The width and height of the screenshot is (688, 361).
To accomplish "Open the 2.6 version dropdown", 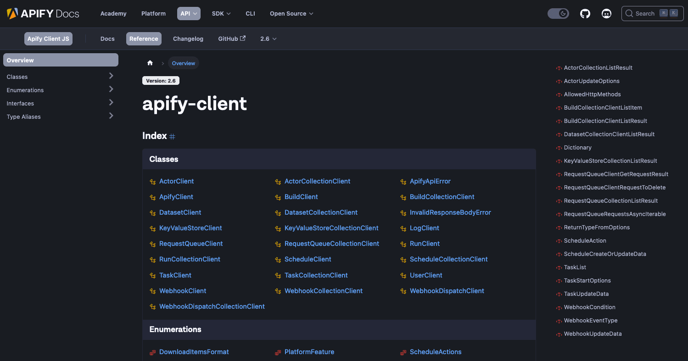I will tap(268, 39).
